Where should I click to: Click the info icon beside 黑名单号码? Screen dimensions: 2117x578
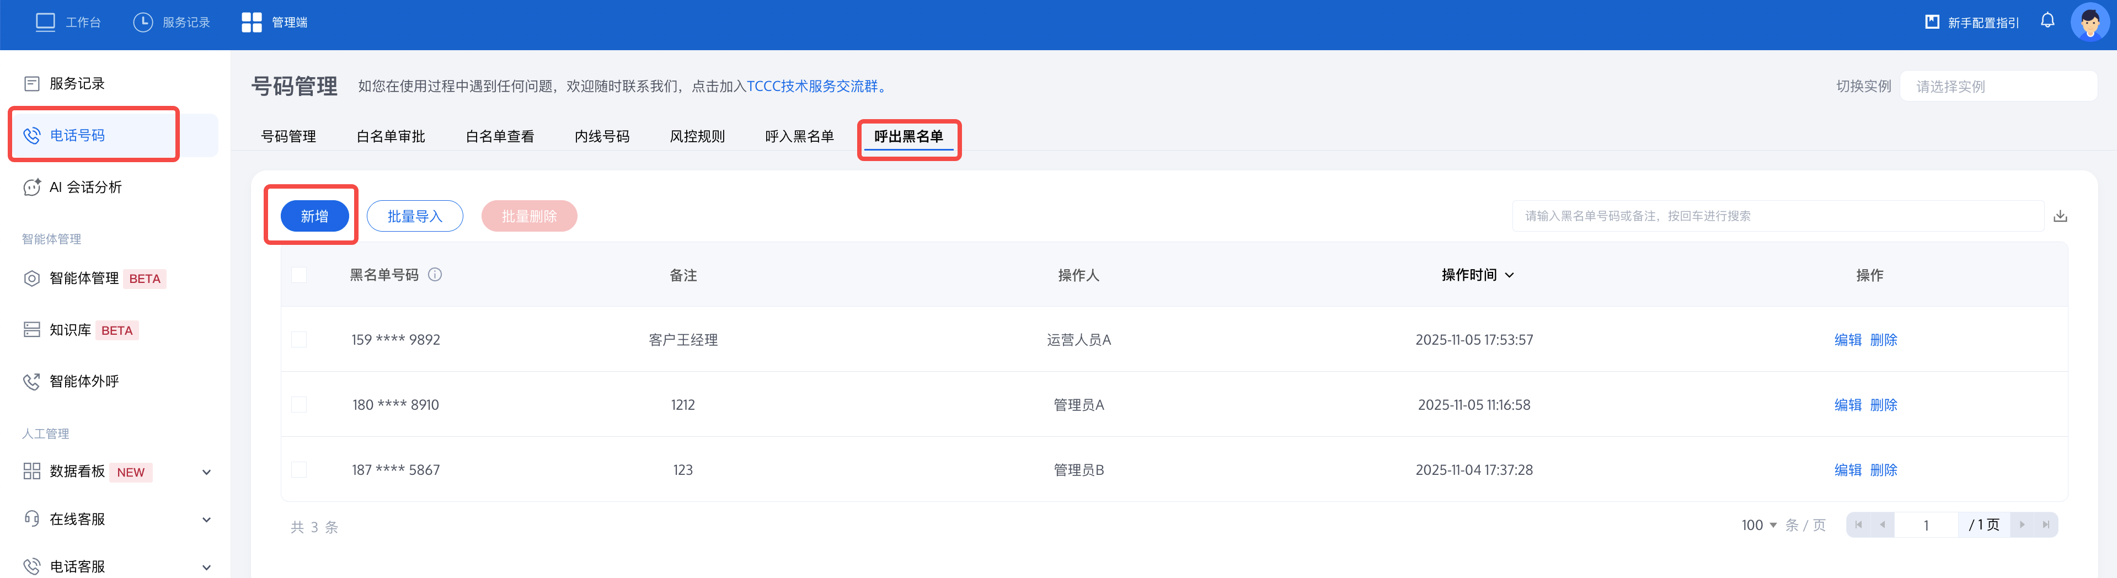436,275
